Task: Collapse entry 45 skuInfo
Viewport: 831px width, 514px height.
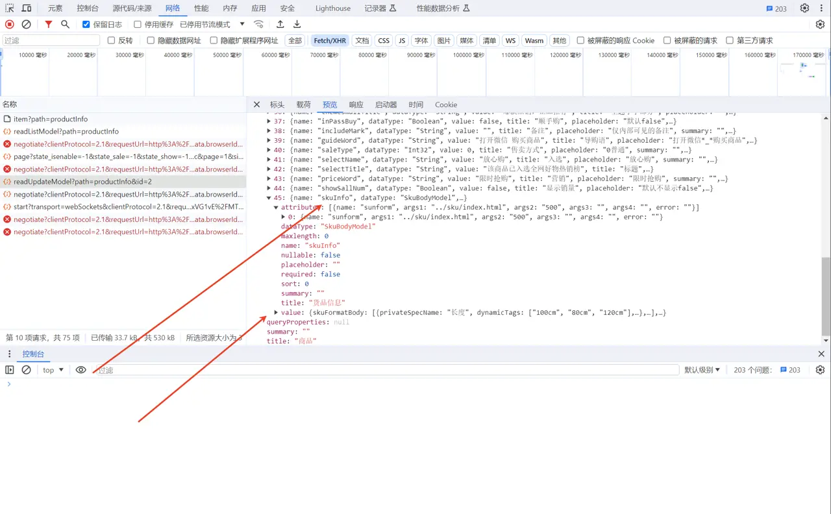Action: click(x=269, y=198)
